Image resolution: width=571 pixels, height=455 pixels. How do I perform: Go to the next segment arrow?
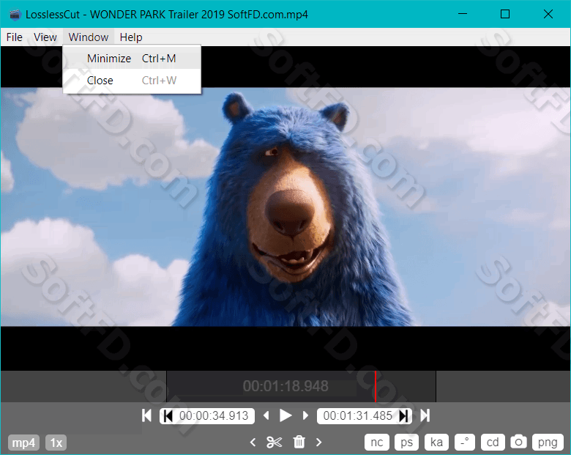click(319, 443)
